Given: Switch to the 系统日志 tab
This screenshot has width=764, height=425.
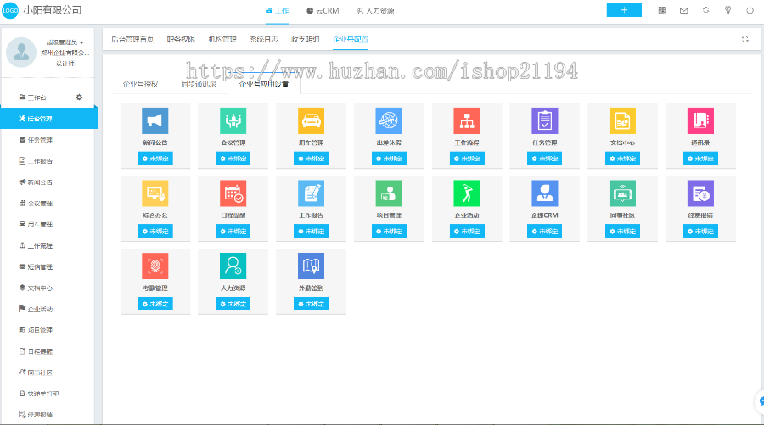Looking at the screenshot, I should click(264, 39).
